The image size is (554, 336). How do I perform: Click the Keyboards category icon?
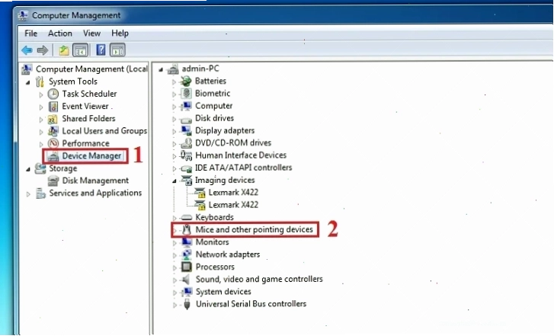[x=186, y=217]
